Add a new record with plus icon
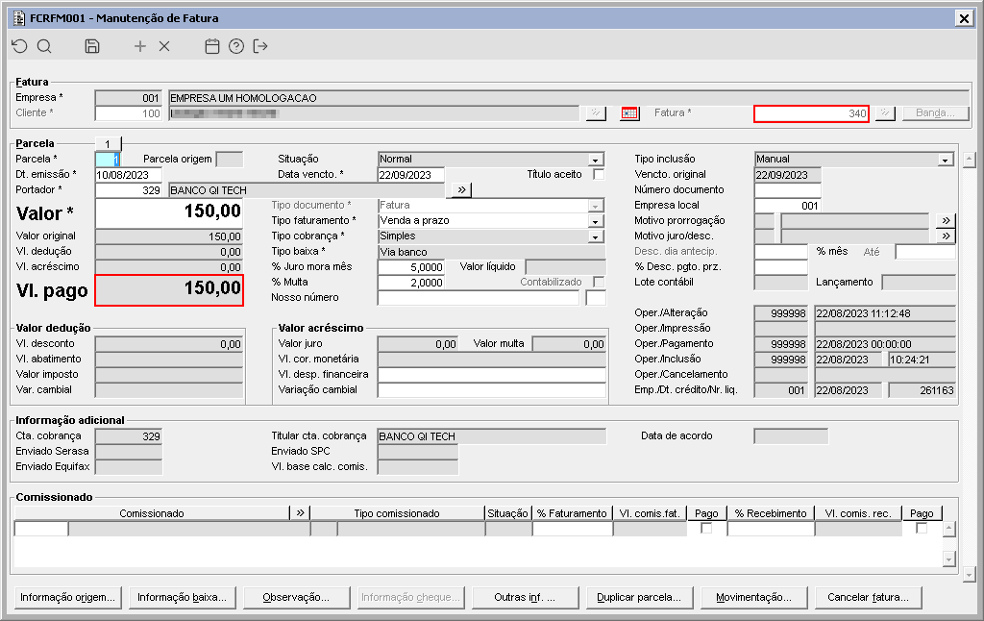Screen dimensions: 984x621 [x=140, y=46]
